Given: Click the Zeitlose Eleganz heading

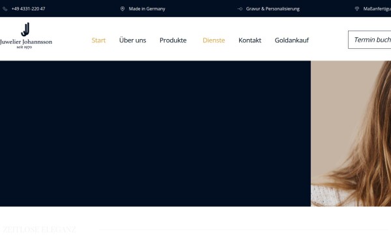Looking at the screenshot, I should pyautogui.click(x=39, y=229).
